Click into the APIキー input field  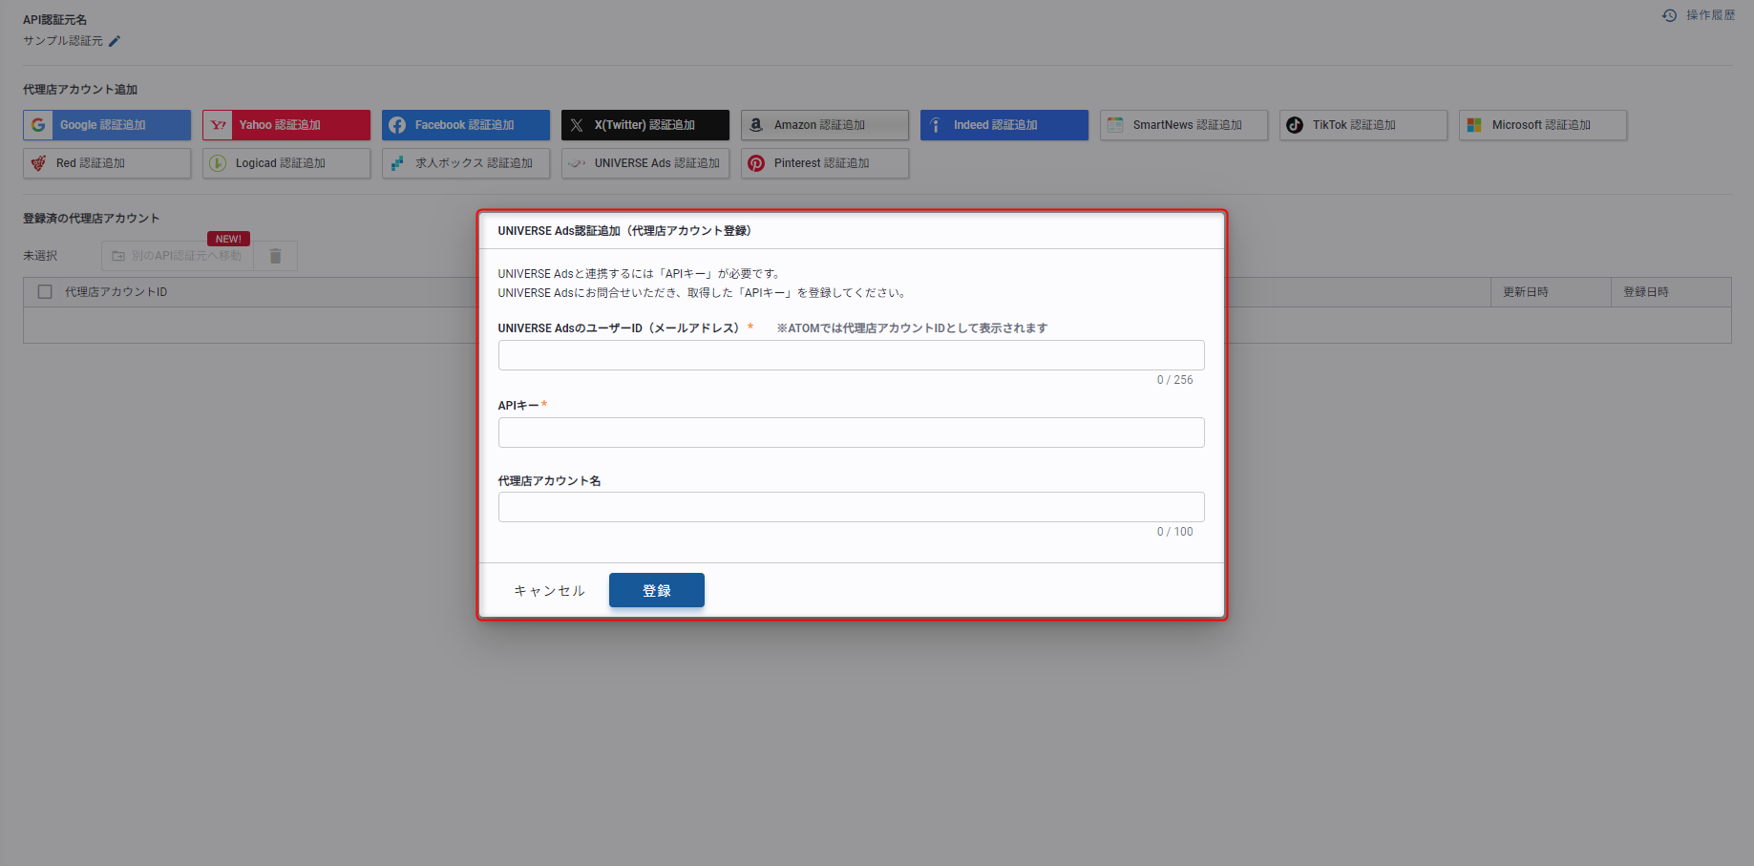(x=851, y=433)
